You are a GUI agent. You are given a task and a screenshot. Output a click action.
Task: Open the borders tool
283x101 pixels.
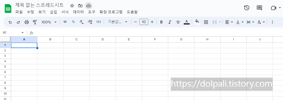click(x=206, y=22)
